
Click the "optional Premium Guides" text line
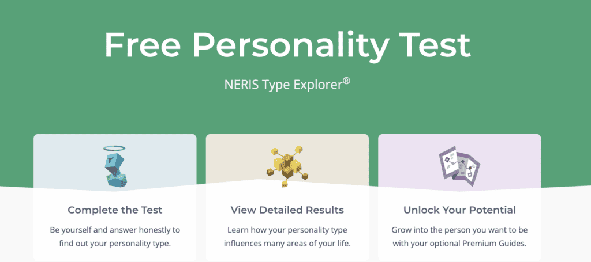(x=459, y=243)
